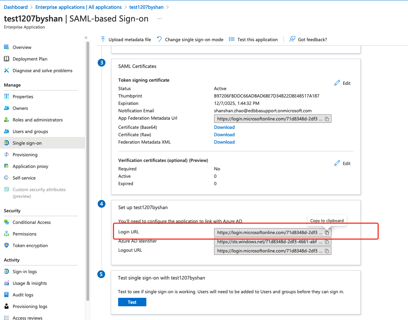Open Single sign-on in the sidebar

[42, 143]
